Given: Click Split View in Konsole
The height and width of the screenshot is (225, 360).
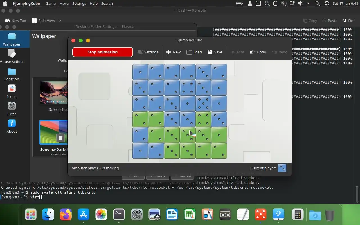Looking at the screenshot, I should click(x=44, y=21).
